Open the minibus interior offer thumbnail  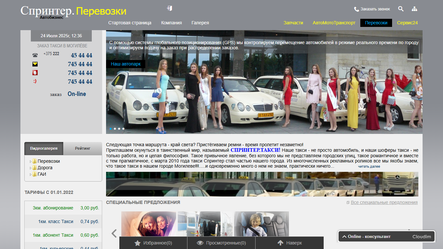click(x=205, y=224)
